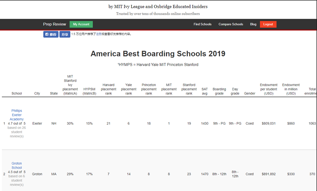317x191 pixels.
Task: Click the Prep Review brand link
Action: point(54,24)
